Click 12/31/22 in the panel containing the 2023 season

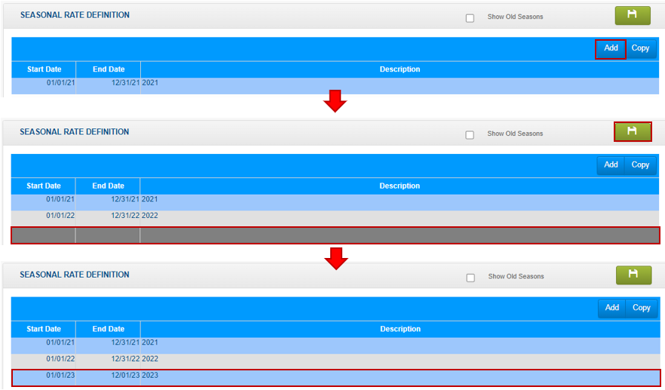(125, 359)
